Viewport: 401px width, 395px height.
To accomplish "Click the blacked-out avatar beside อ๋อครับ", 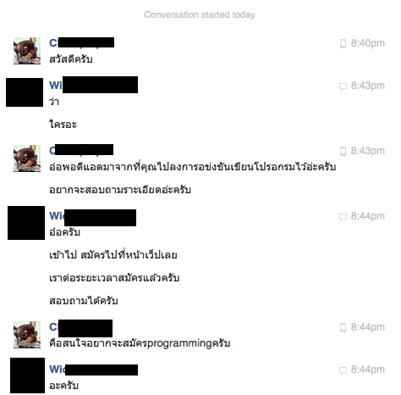I will click(x=26, y=223).
